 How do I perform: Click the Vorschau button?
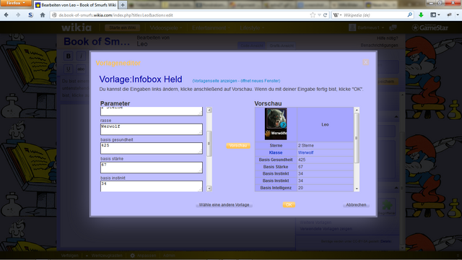238,146
